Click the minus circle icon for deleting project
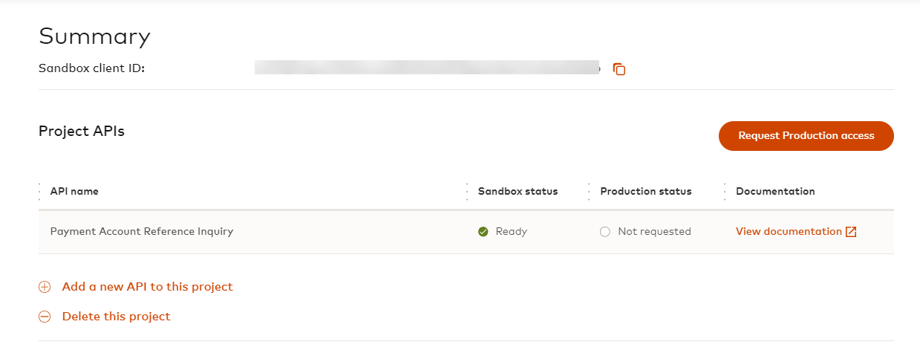The width and height of the screenshot is (920, 356). pos(45,317)
